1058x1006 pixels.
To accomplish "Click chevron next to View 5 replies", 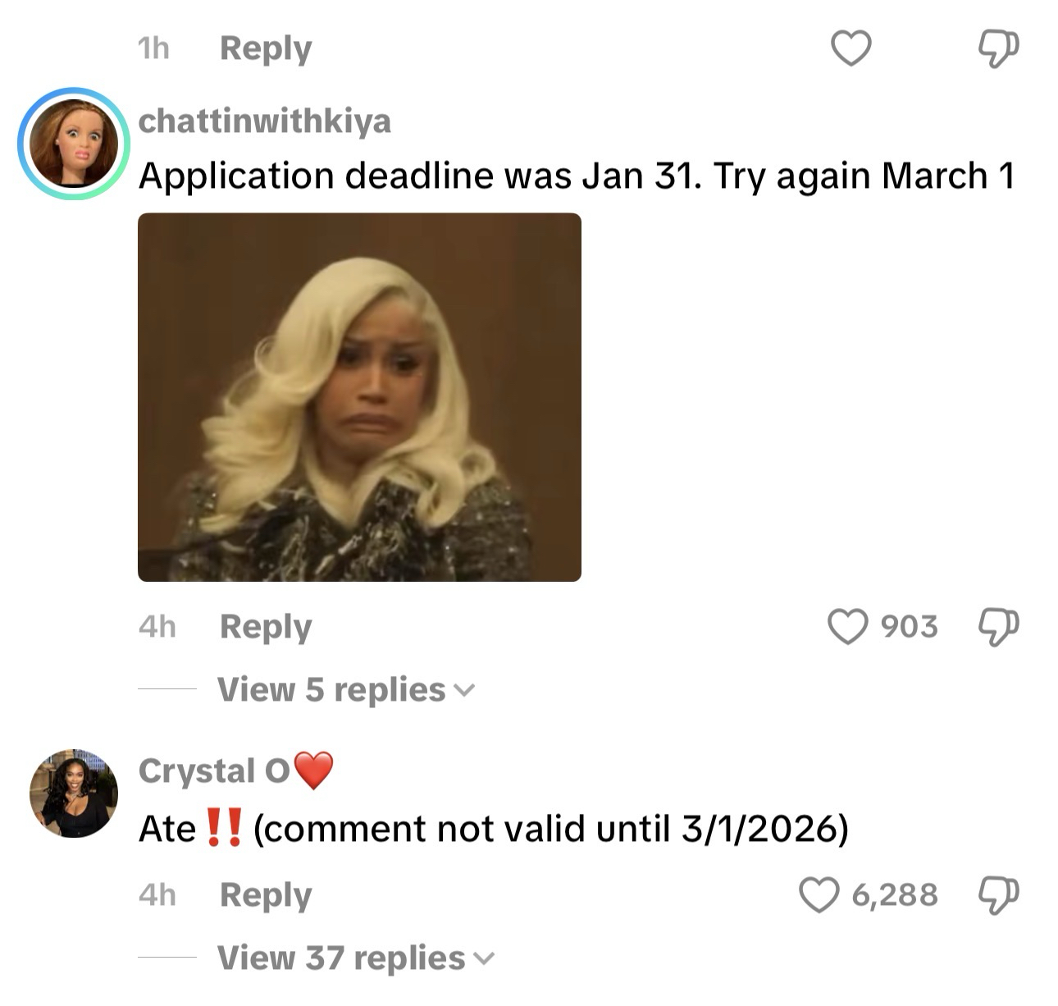I will coord(464,692).
